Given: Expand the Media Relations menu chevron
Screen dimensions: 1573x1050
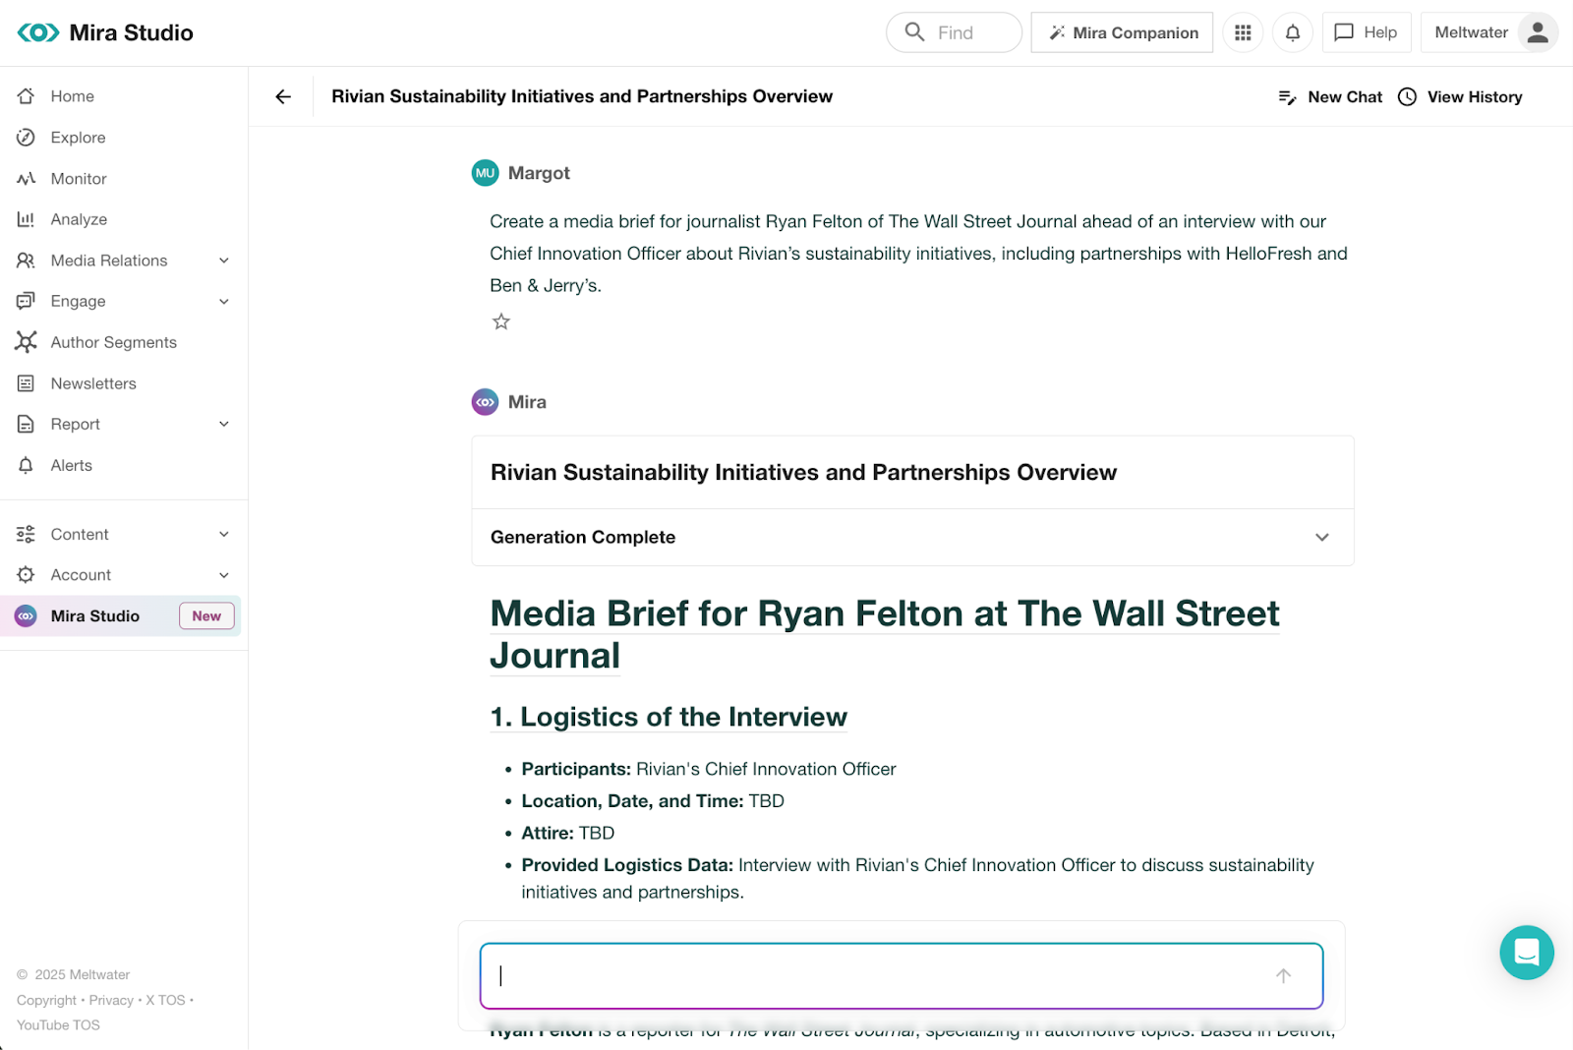Looking at the screenshot, I should click(x=224, y=261).
